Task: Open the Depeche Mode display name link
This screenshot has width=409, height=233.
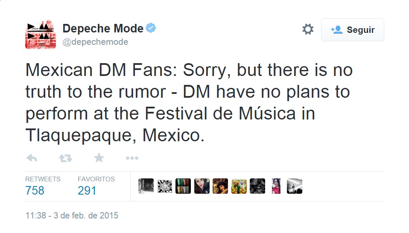Action: pyautogui.click(x=103, y=29)
